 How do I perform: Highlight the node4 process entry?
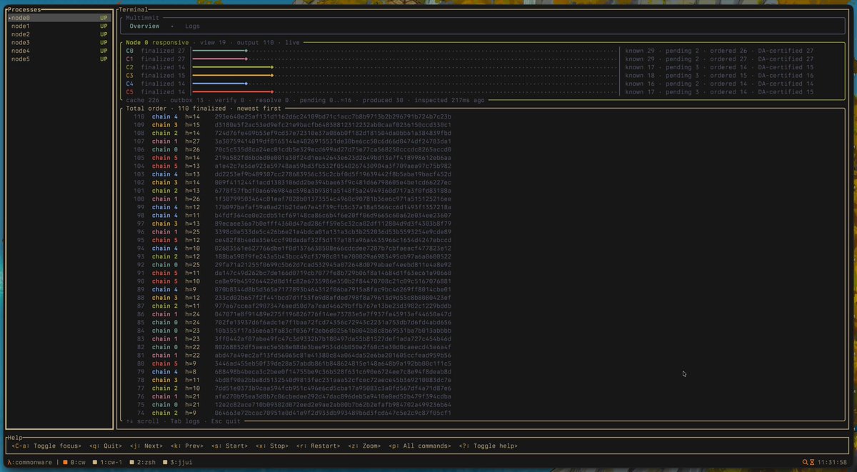pos(58,51)
